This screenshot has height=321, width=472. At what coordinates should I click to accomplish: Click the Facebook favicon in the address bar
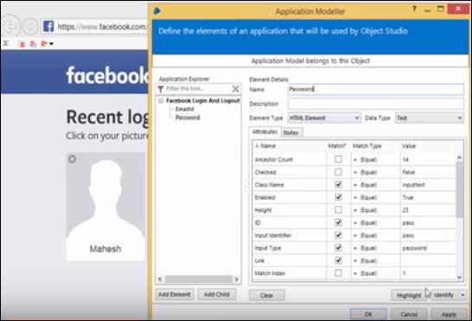point(48,27)
